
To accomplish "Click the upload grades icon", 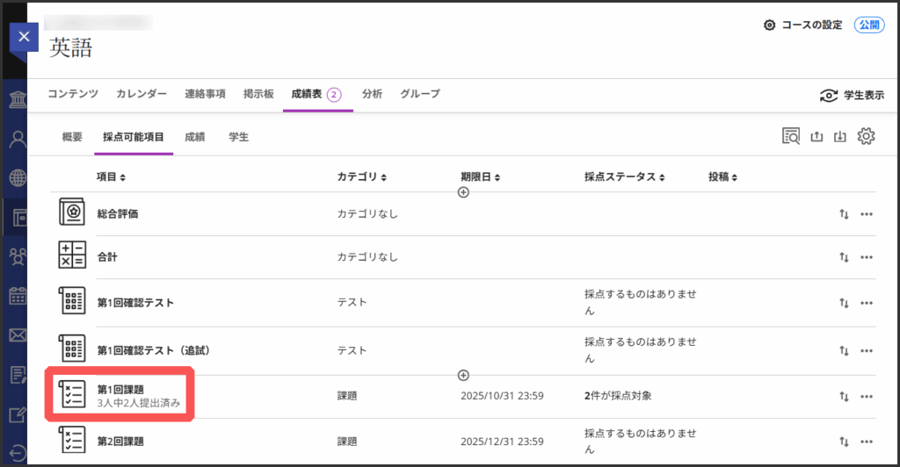I will pos(817,136).
